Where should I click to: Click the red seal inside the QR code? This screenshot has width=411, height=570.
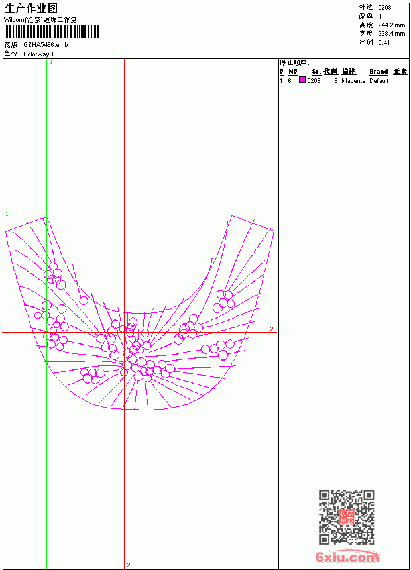[346, 517]
